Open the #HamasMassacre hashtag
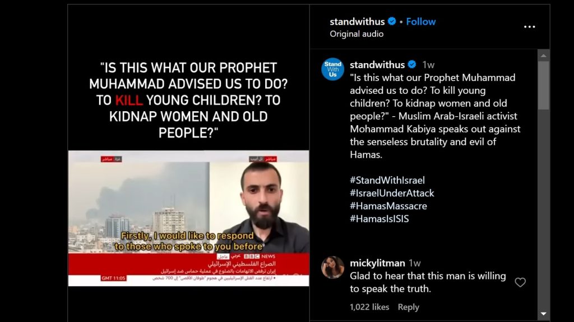 (x=388, y=206)
